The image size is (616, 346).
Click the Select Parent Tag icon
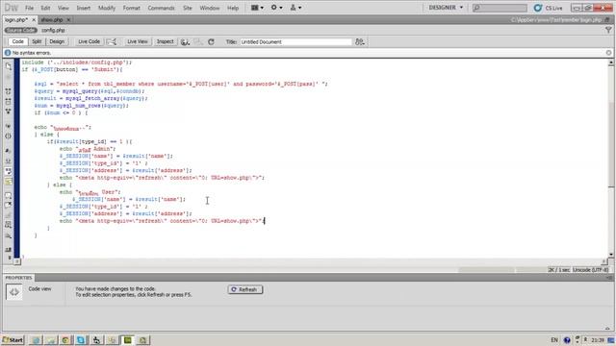point(9,126)
